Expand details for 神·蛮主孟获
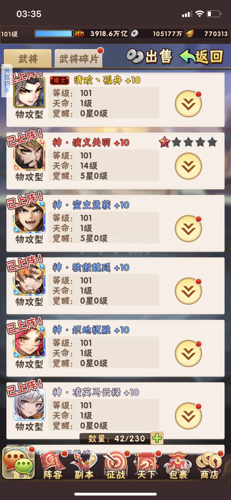Image resolution: width=231 pixels, height=500 pixels. [x=188, y=229]
